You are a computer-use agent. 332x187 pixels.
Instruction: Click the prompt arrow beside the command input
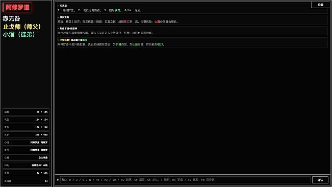click(x=58, y=180)
